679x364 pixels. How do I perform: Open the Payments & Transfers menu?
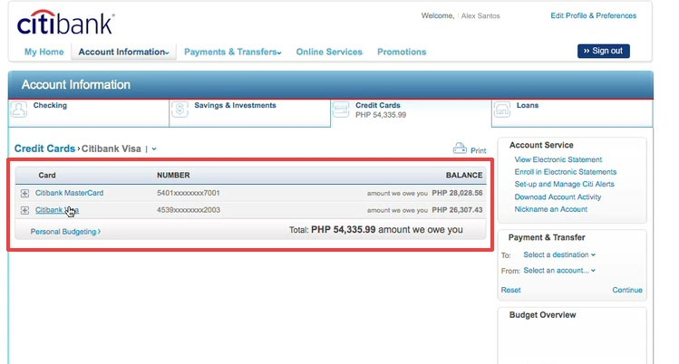(233, 52)
